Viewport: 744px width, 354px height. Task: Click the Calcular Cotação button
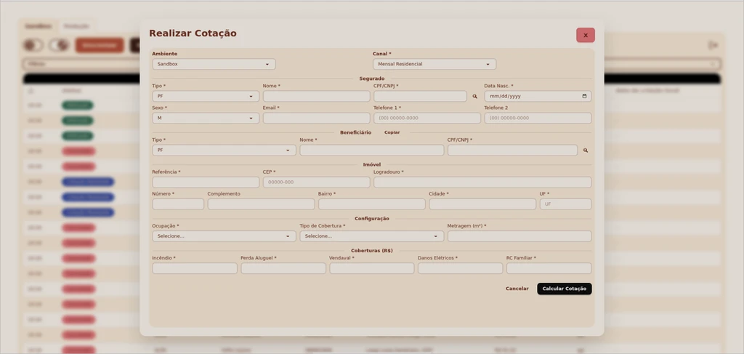pyautogui.click(x=564, y=289)
